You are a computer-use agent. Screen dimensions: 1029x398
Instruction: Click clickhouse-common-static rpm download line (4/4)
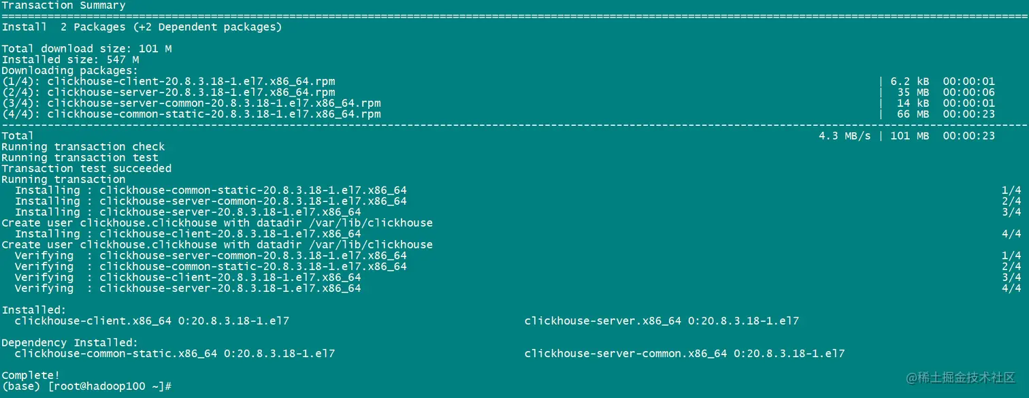(191, 114)
